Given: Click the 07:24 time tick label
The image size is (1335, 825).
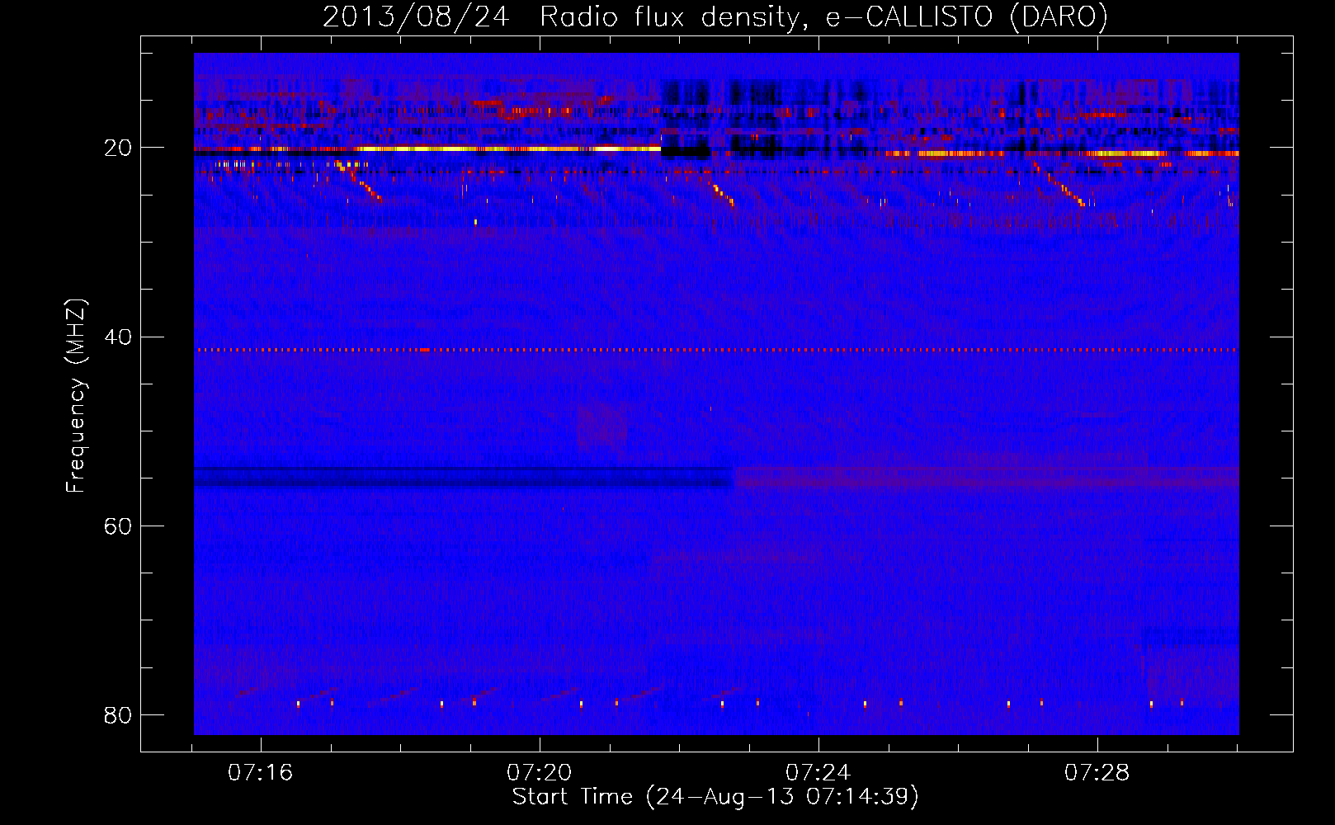Looking at the screenshot, I should (x=818, y=773).
